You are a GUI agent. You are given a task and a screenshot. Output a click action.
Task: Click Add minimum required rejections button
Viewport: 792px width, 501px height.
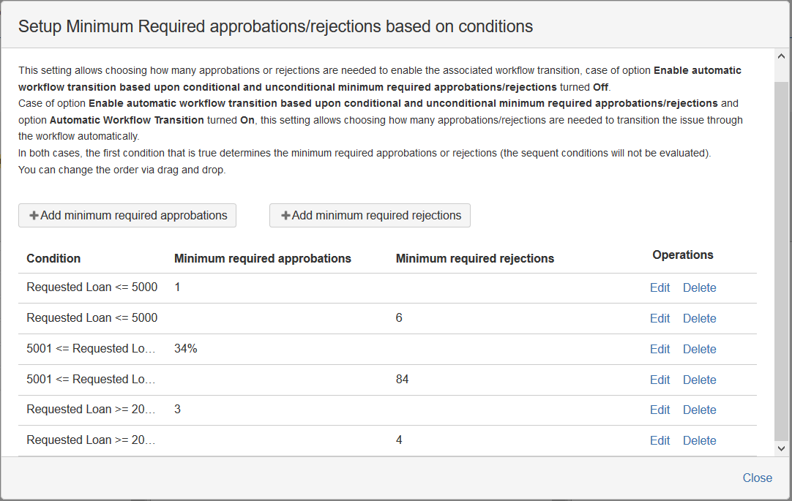pyautogui.click(x=370, y=216)
